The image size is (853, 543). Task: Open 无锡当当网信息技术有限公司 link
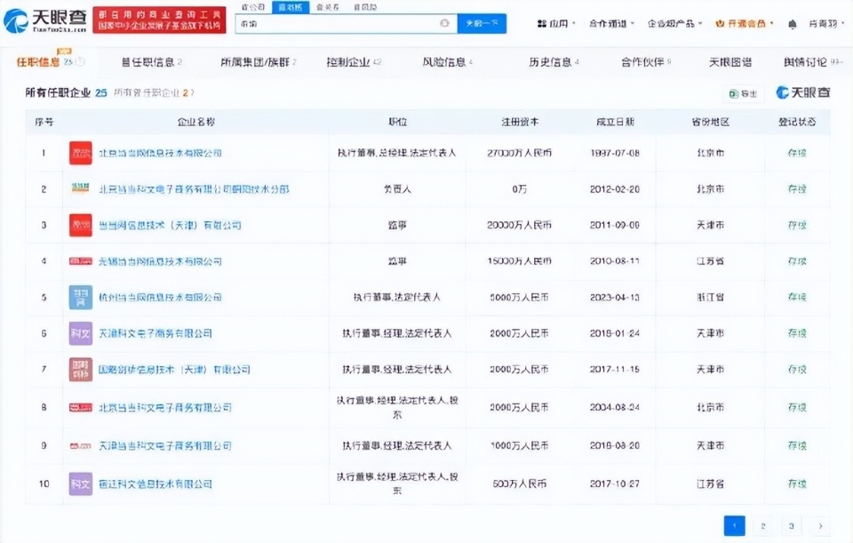point(161,261)
